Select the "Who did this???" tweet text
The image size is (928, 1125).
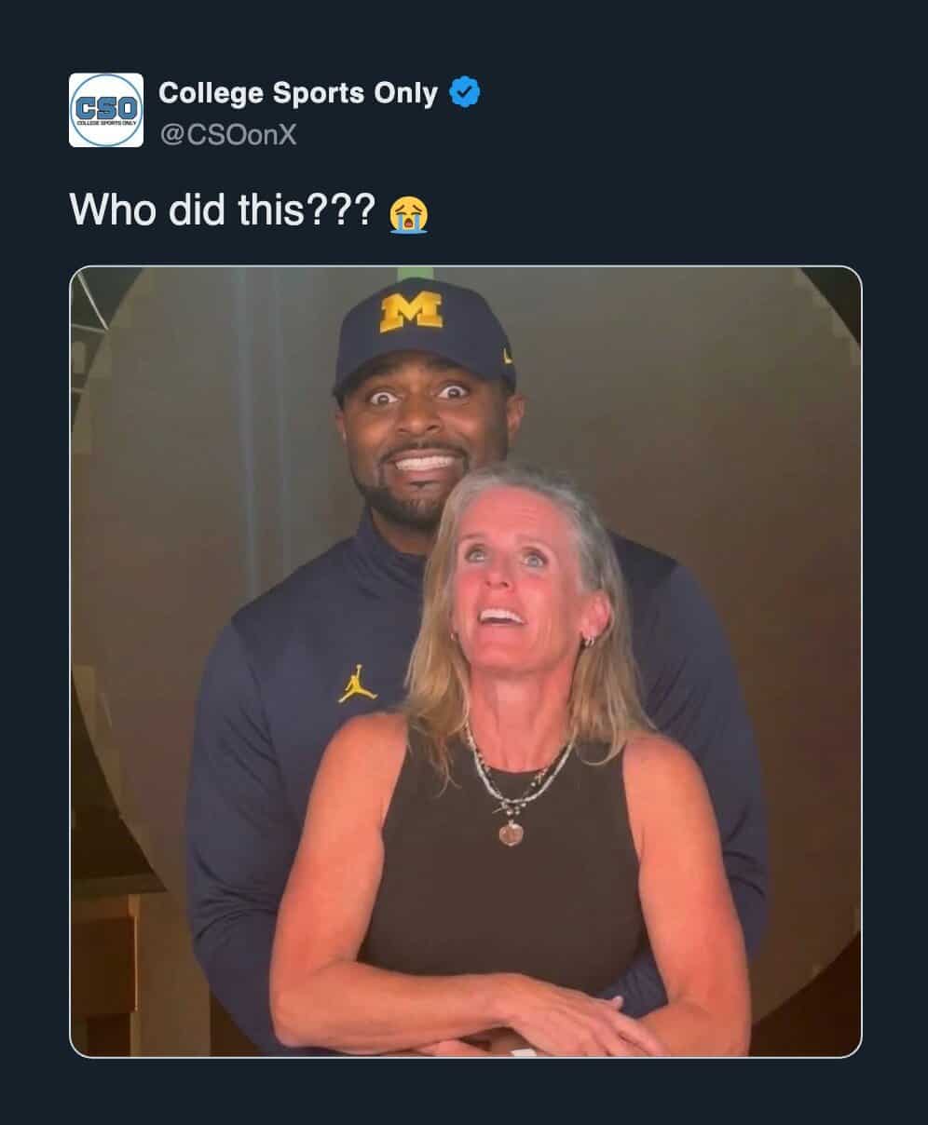220,210
